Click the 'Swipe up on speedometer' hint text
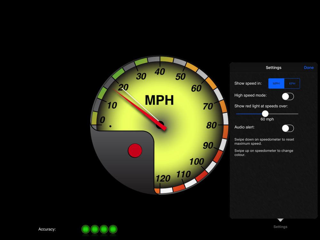Image resolution: width=320 pixels, height=240 pixels. pos(264,153)
